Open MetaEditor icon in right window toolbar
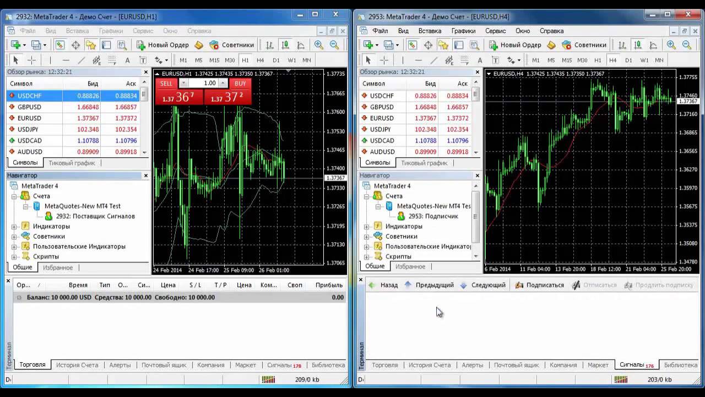 [551, 45]
